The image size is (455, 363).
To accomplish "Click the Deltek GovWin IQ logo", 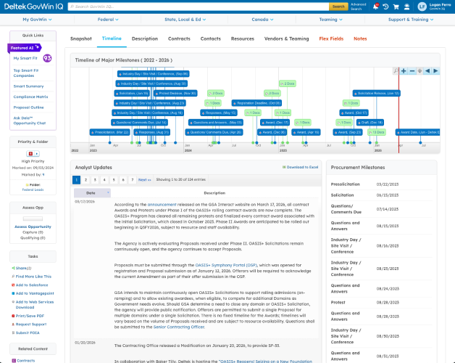I will pos(33,7).
